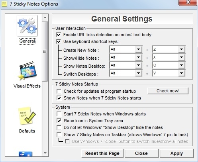Click the Create New Note label
Image resolution: width=198 pixels, height=162 pixels.
tap(81, 50)
